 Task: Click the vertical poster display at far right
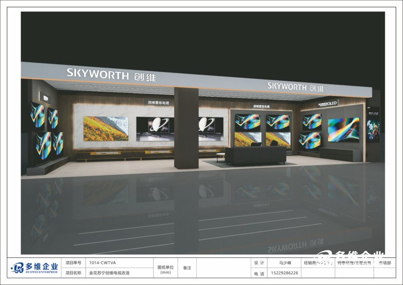(x=373, y=124)
